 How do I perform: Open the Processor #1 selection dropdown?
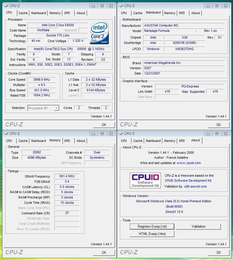coord(56,108)
